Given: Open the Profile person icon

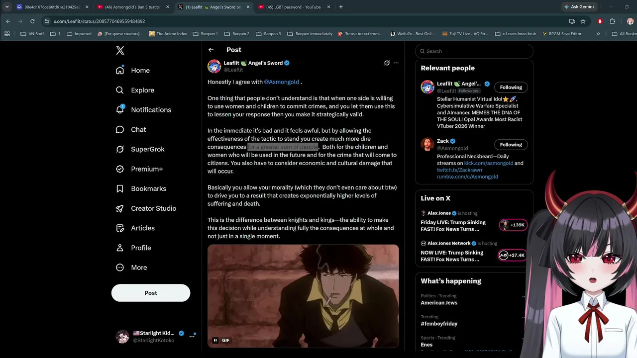Looking at the screenshot, I should (120, 248).
